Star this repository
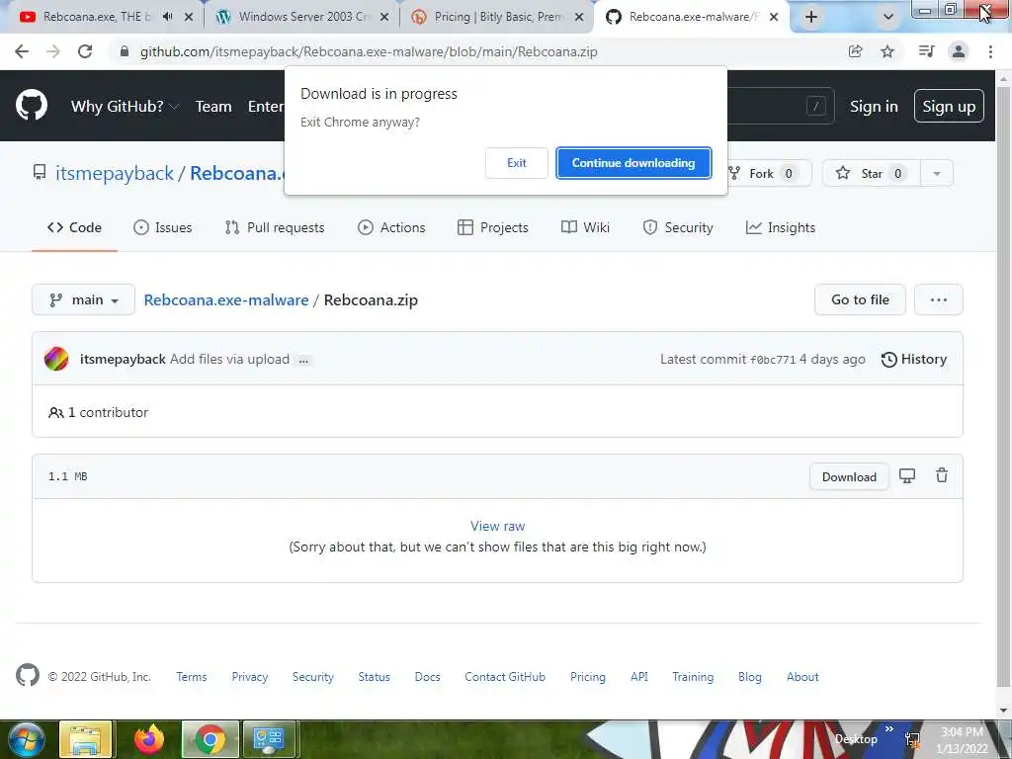 (872, 173)
